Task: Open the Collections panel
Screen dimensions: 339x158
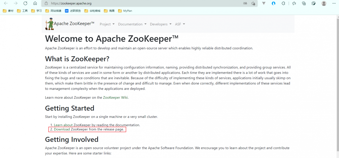Action: (x=304, y=3)
